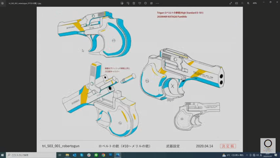Viewport: 280px width, 158px height.
Task: Click the network globe tray icon
Action: click(x=254, y=155)
